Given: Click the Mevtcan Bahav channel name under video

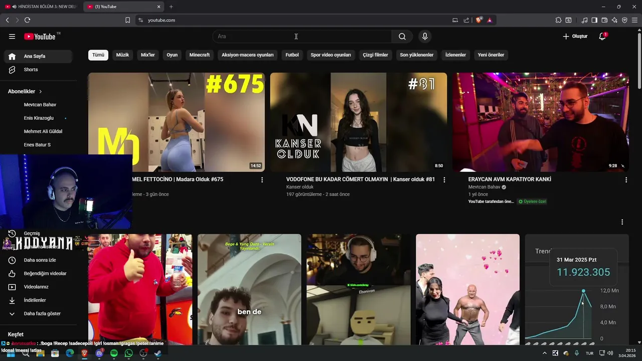Looking at the screenshot, I should tap(484, 187).
